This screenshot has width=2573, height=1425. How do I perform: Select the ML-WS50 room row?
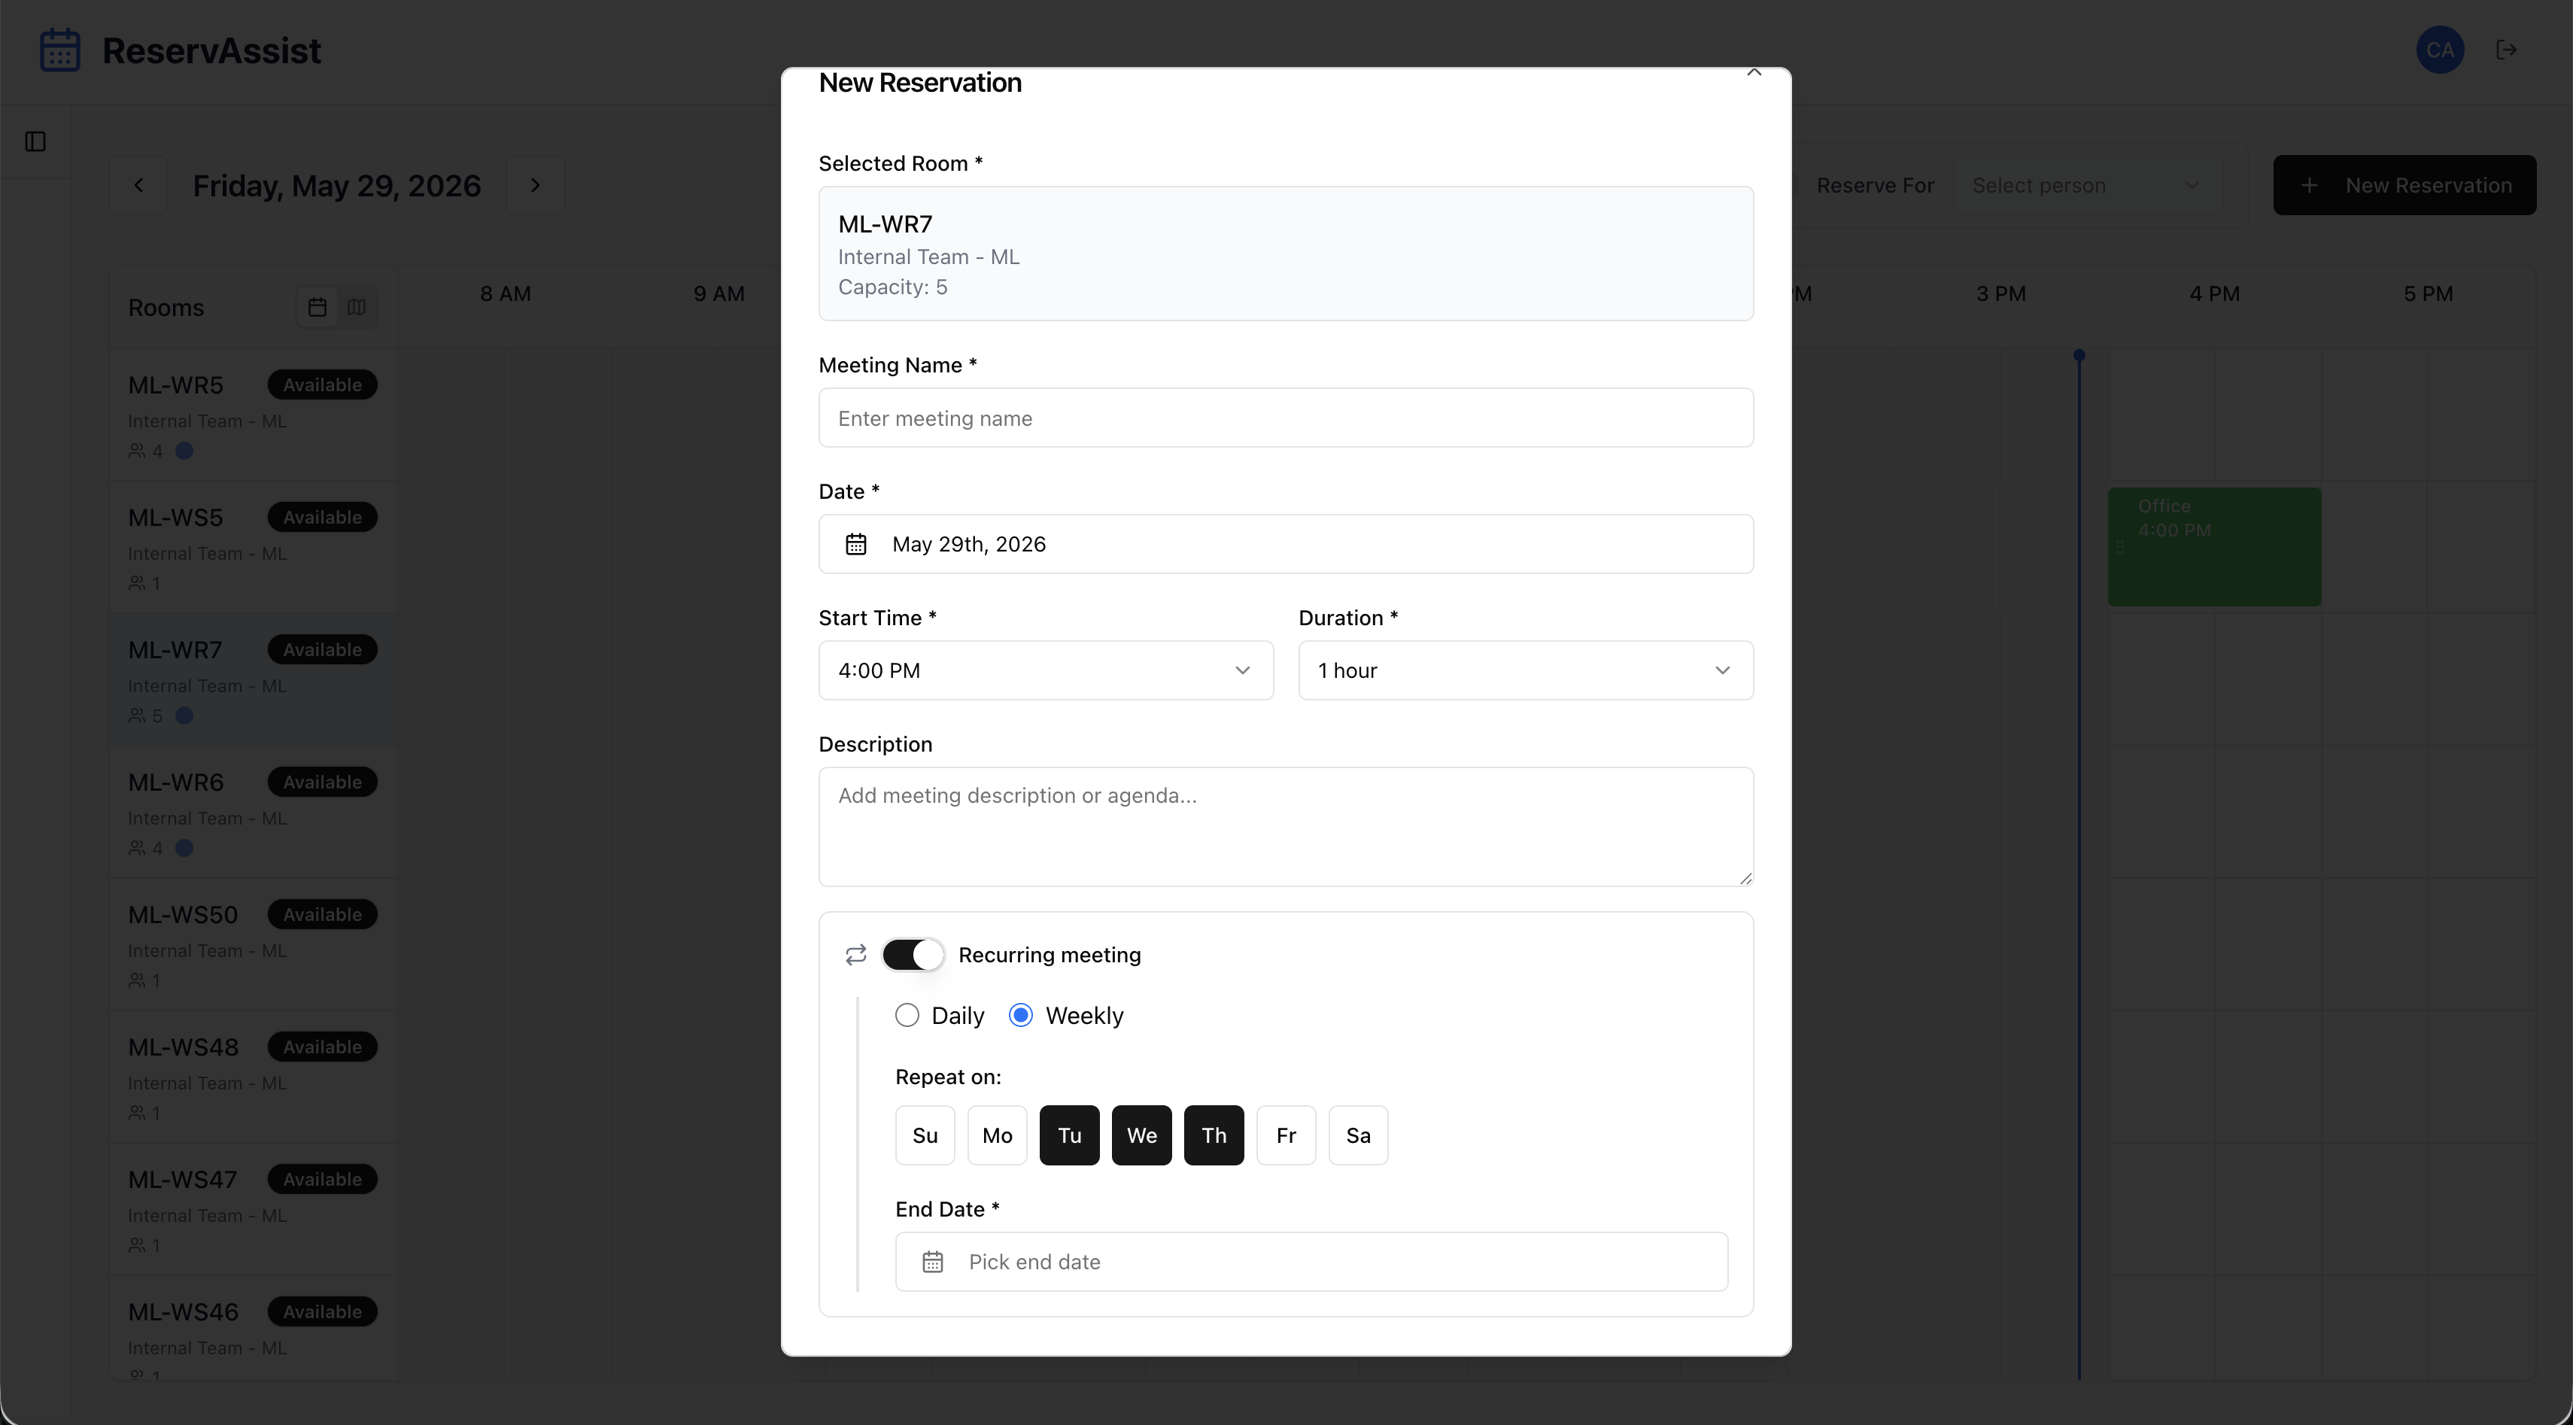coord(253,945)
